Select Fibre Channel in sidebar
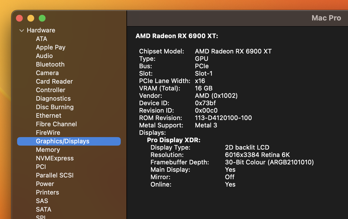 point(56,124)
